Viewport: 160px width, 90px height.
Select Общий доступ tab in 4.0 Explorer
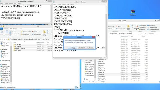pos(14,29)
